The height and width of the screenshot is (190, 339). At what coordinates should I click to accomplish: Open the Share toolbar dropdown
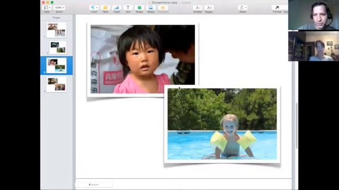tap(243, 8)
